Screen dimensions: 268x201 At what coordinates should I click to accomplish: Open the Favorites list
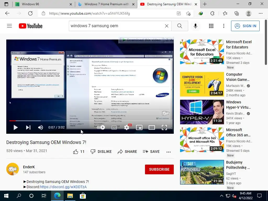[x=225, y=13]
